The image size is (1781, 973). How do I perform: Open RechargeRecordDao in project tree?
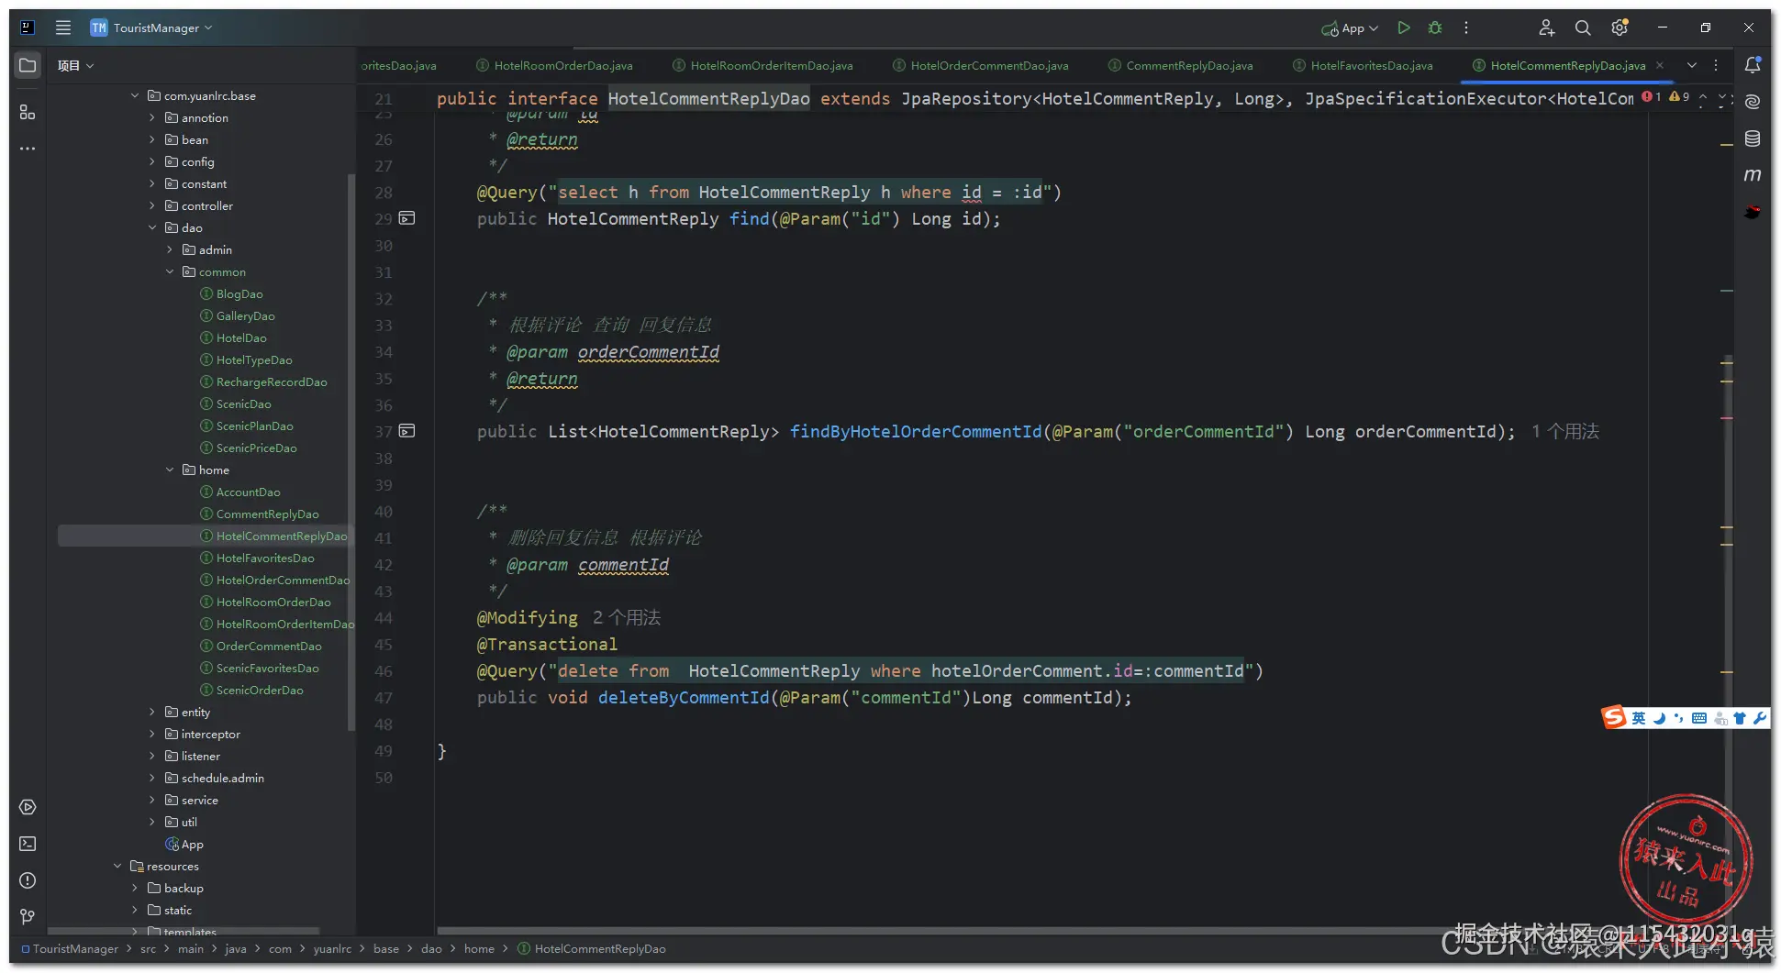tap(272, 381)
